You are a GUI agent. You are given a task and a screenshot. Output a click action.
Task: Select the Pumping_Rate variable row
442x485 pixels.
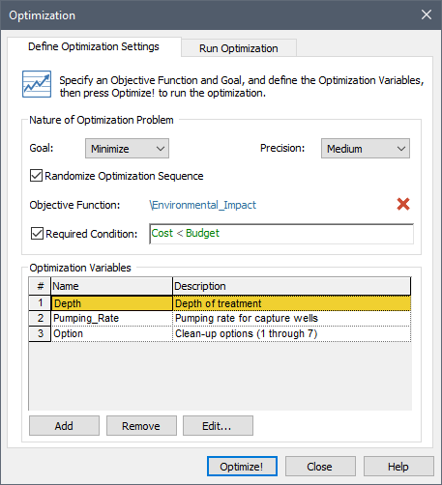[220, 319]
